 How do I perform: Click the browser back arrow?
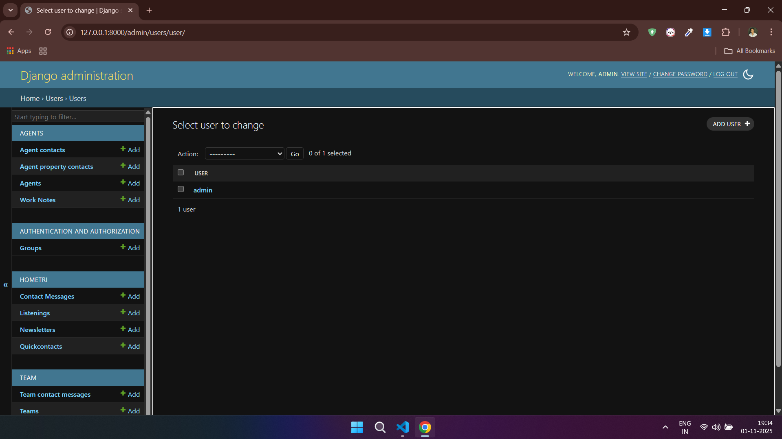(x=11, y=32)
